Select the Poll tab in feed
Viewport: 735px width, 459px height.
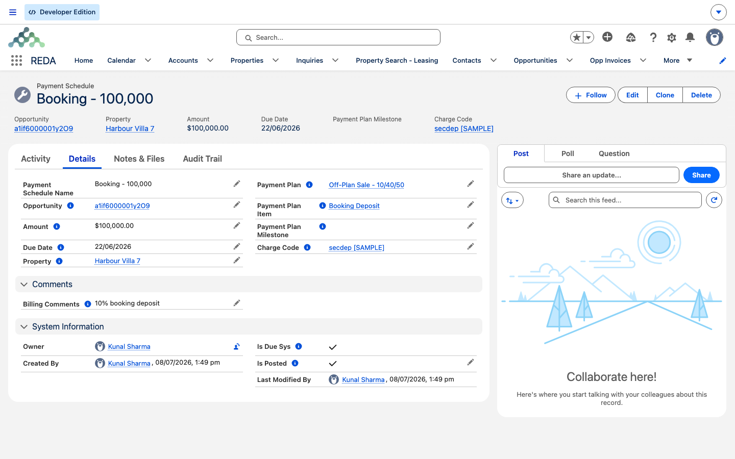coord(568,154)
